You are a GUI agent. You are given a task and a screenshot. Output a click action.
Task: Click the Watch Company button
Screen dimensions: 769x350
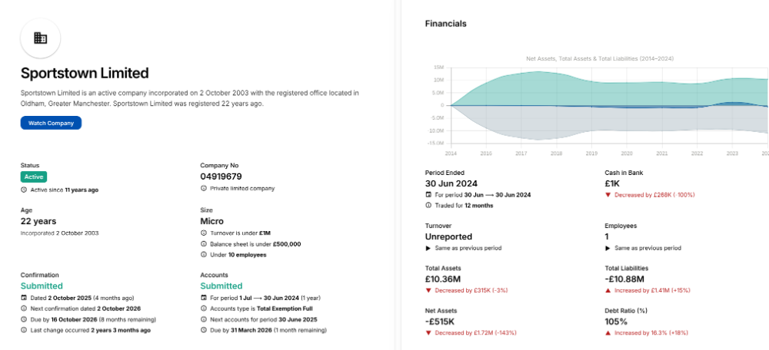(51, 123)
